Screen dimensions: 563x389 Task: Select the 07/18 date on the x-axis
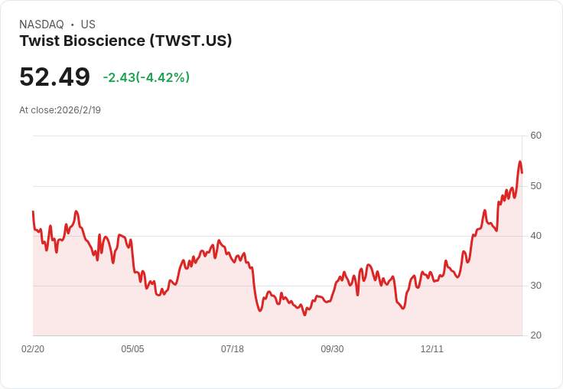233,349
